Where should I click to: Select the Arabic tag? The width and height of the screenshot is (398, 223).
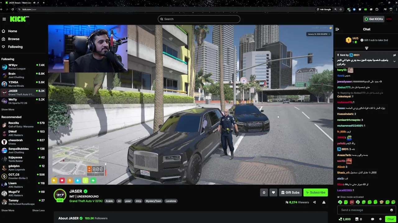109,201
